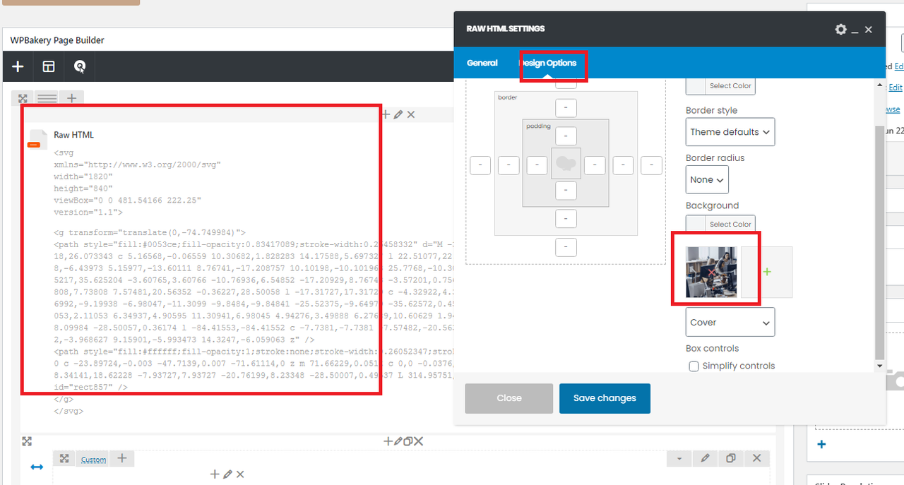Click the Save changes button
This screenshot has height=485, width=904.
tap(605, 398)
